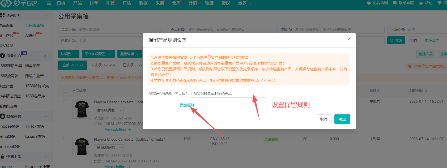The height and width of the screenshot is (168, 447).
Task: Open 1688选品库 in the sidebar
Action: pos(35,96)
